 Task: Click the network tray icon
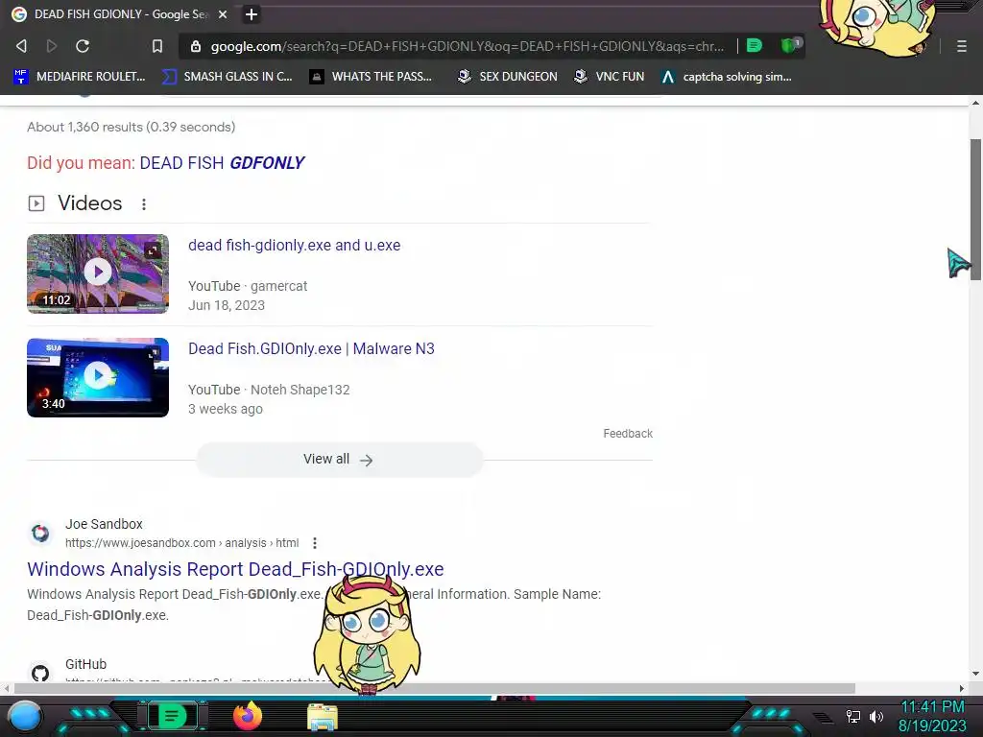853,716
